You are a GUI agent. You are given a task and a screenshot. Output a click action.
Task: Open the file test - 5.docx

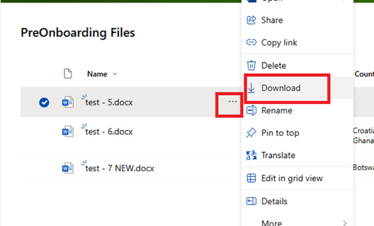click(x=109, y=102)
